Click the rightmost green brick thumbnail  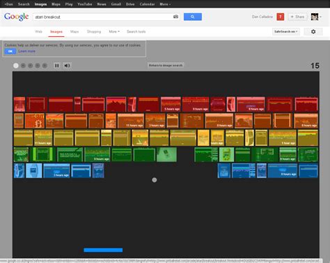coord(308,155)
